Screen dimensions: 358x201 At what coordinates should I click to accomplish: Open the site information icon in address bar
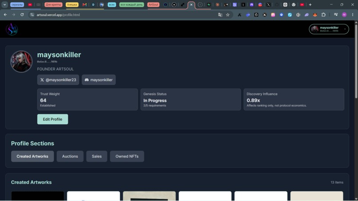pos(32,15)
